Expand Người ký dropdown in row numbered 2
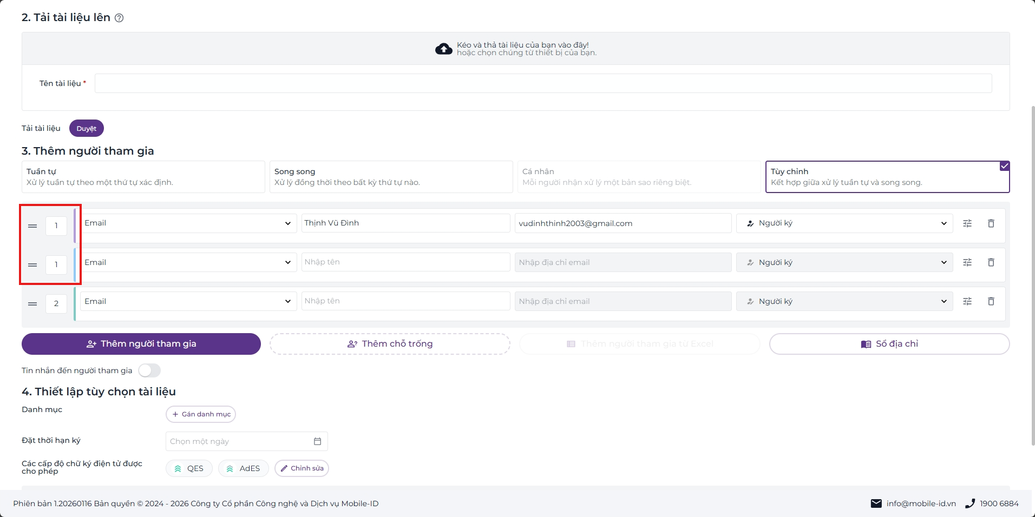This screenshot has width=1035, height=517. coord(844,301)
